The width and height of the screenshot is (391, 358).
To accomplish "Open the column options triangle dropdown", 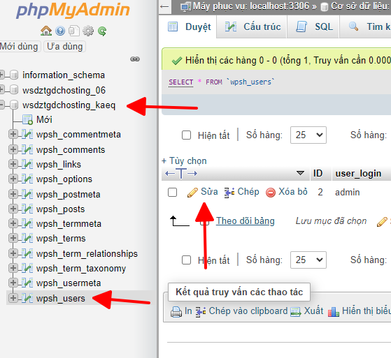I will point(300,173).
